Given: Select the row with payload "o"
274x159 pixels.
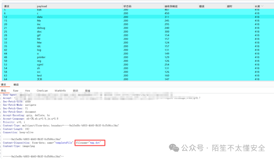Looking at the screenshot, I should click(138, 54).
